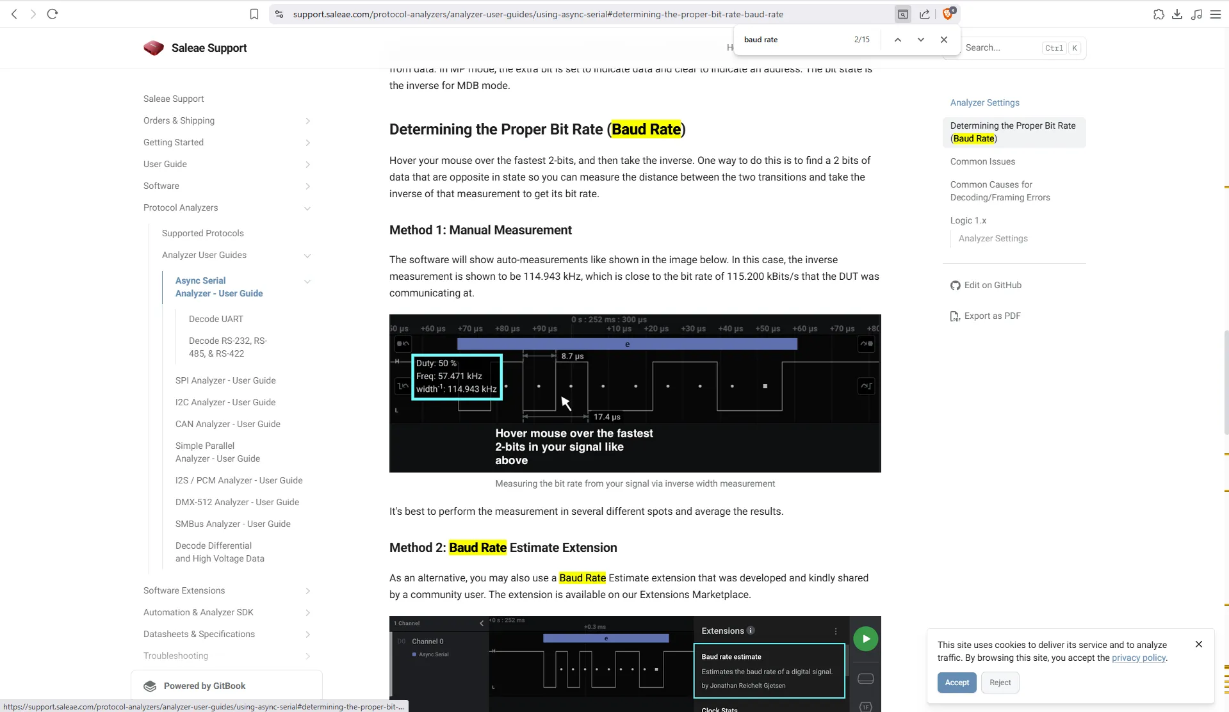Image resolution: width=1229 pixels, height=712 pixels.
Task: Jump to next "baud rate" match
Action: tap(921, 39)
